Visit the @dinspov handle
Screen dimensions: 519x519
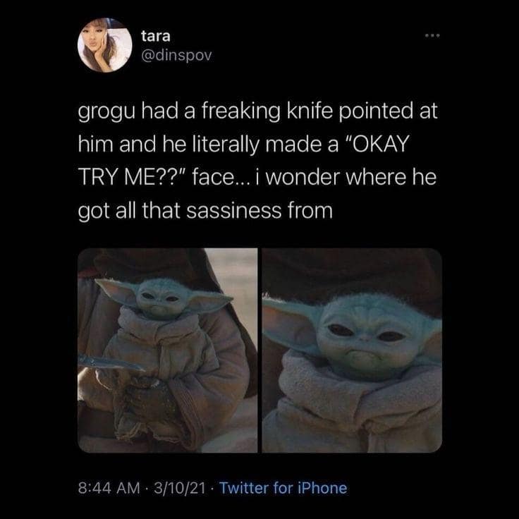(x=176, y=56)
